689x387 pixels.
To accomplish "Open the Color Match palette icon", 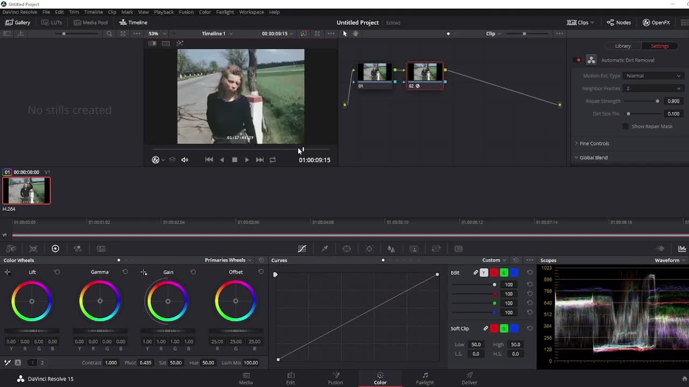I will click(33, 248).
